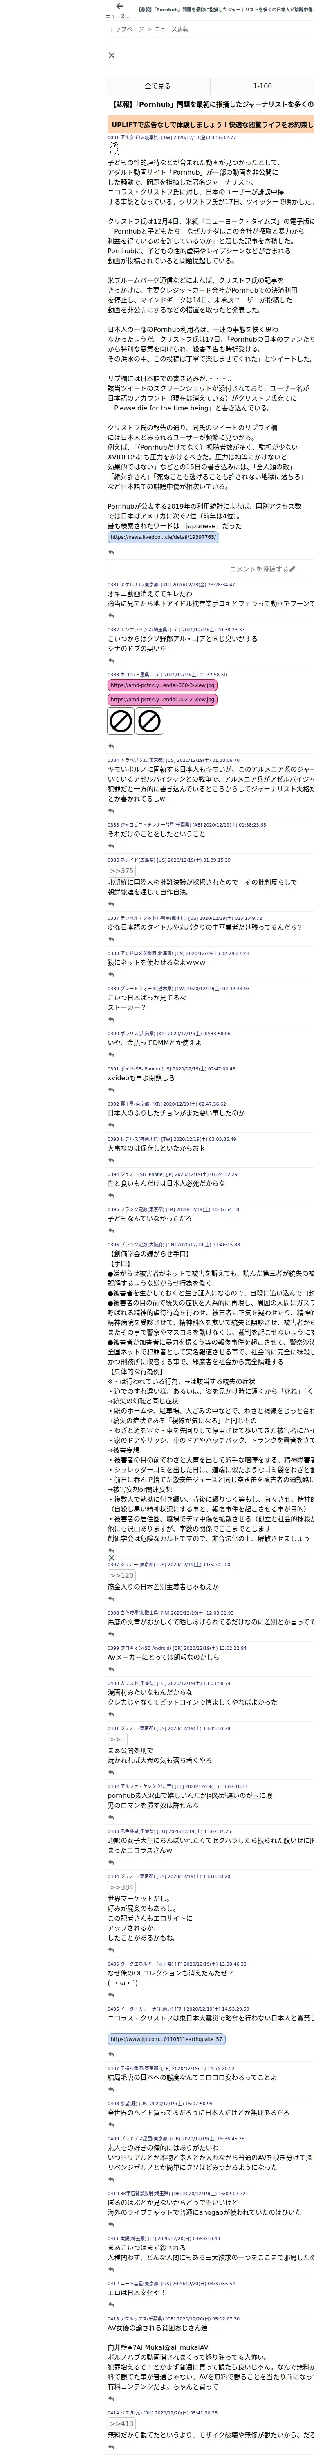Screen dimensions: 314x2455
Task: Reply to post 0387 with the arrow icon
Action: tap(111, 940)
